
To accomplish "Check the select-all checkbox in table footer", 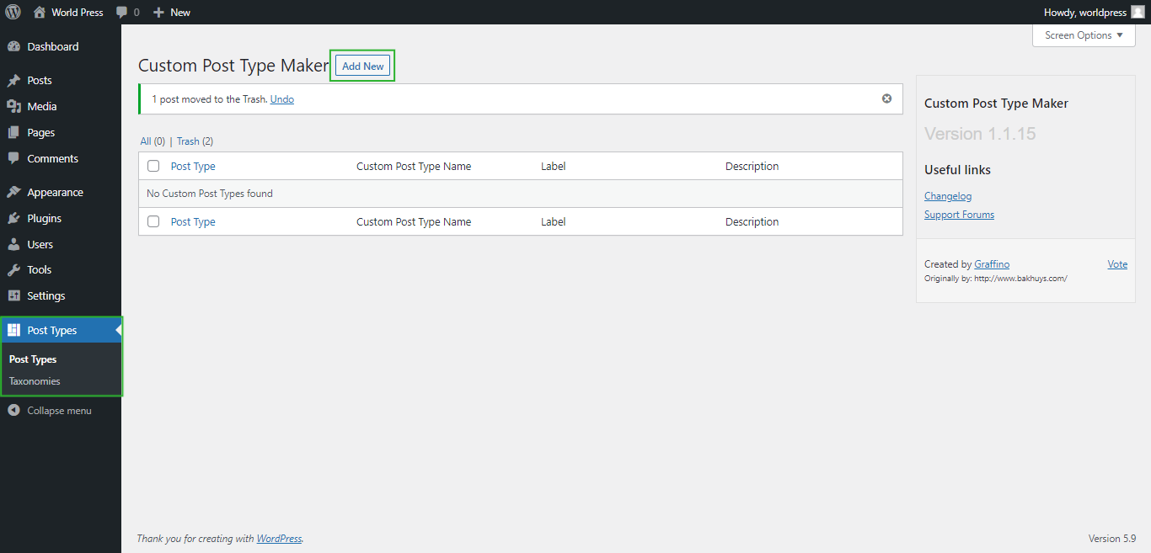I will pos(153,221).
